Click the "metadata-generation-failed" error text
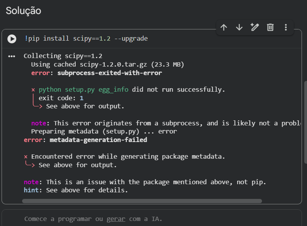Viewport: 307px width, 226px height. 98,140
